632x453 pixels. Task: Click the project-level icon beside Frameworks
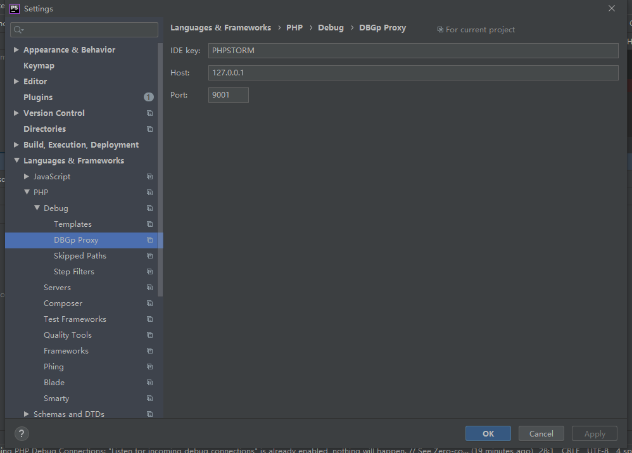pos(149,351)
